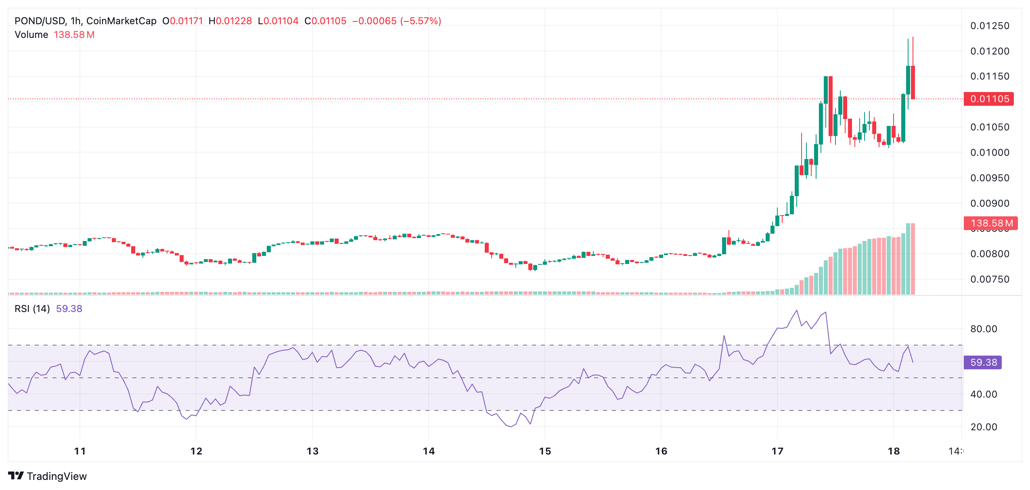Image resolution: width=1030 pixels, height=490 pixels.
Task: Click the latest red candle at chart top
Action: (x=913, y=82)
